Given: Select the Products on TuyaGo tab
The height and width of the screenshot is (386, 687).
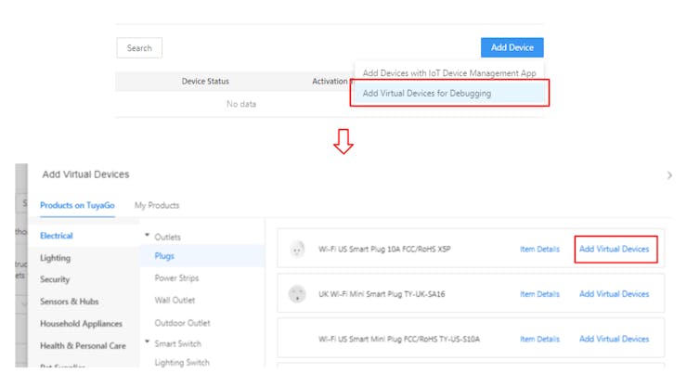Looking at the screenshot, I should pos(78,205).
